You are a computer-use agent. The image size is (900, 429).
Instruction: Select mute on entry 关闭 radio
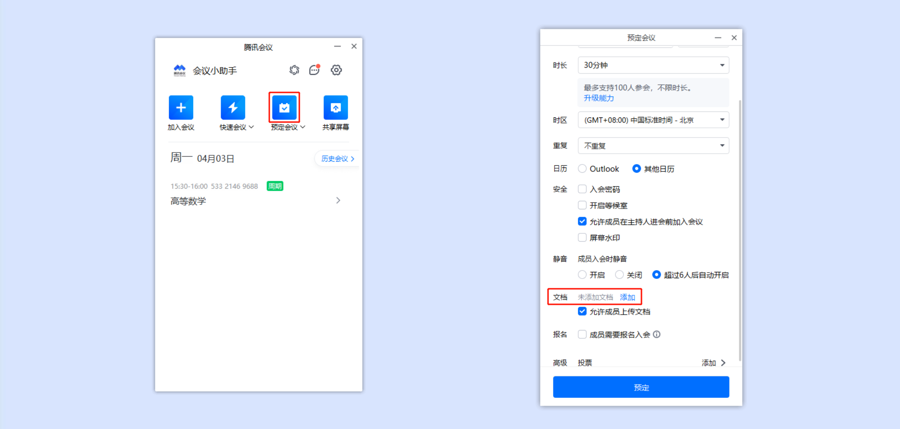point(619,275)
